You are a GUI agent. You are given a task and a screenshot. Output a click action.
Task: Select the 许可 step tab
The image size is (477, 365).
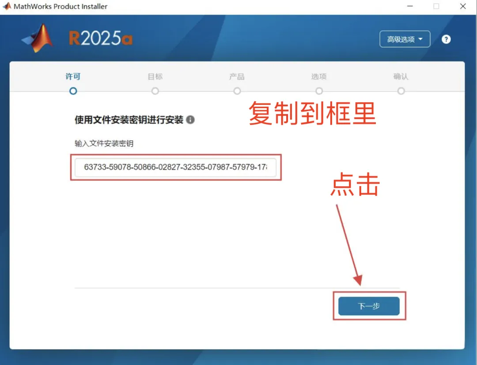tap(73, 77)
